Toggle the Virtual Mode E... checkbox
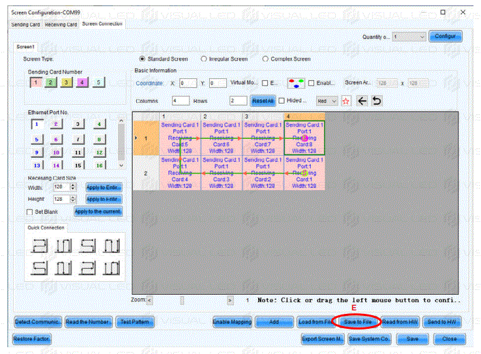481x354 pixels. click(265, 83)
